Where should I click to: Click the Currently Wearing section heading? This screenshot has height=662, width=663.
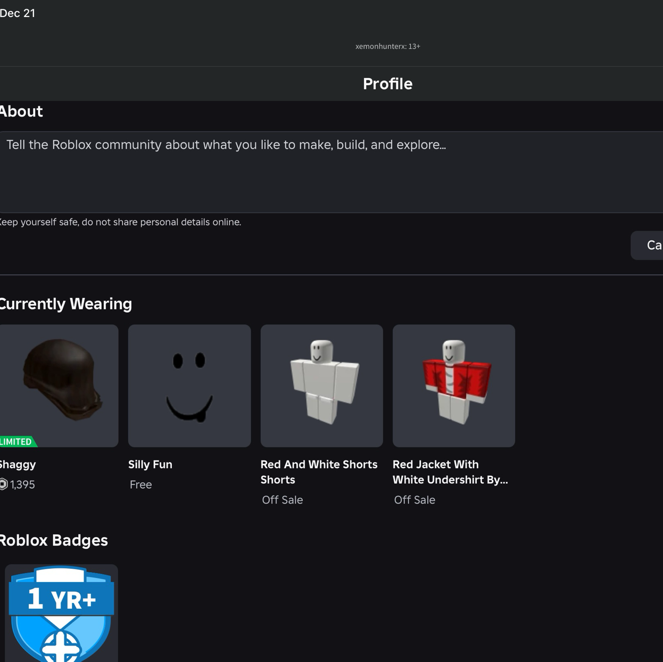coord(65,304)
